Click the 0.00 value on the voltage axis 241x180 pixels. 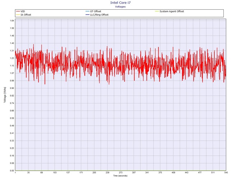(12, 171)
